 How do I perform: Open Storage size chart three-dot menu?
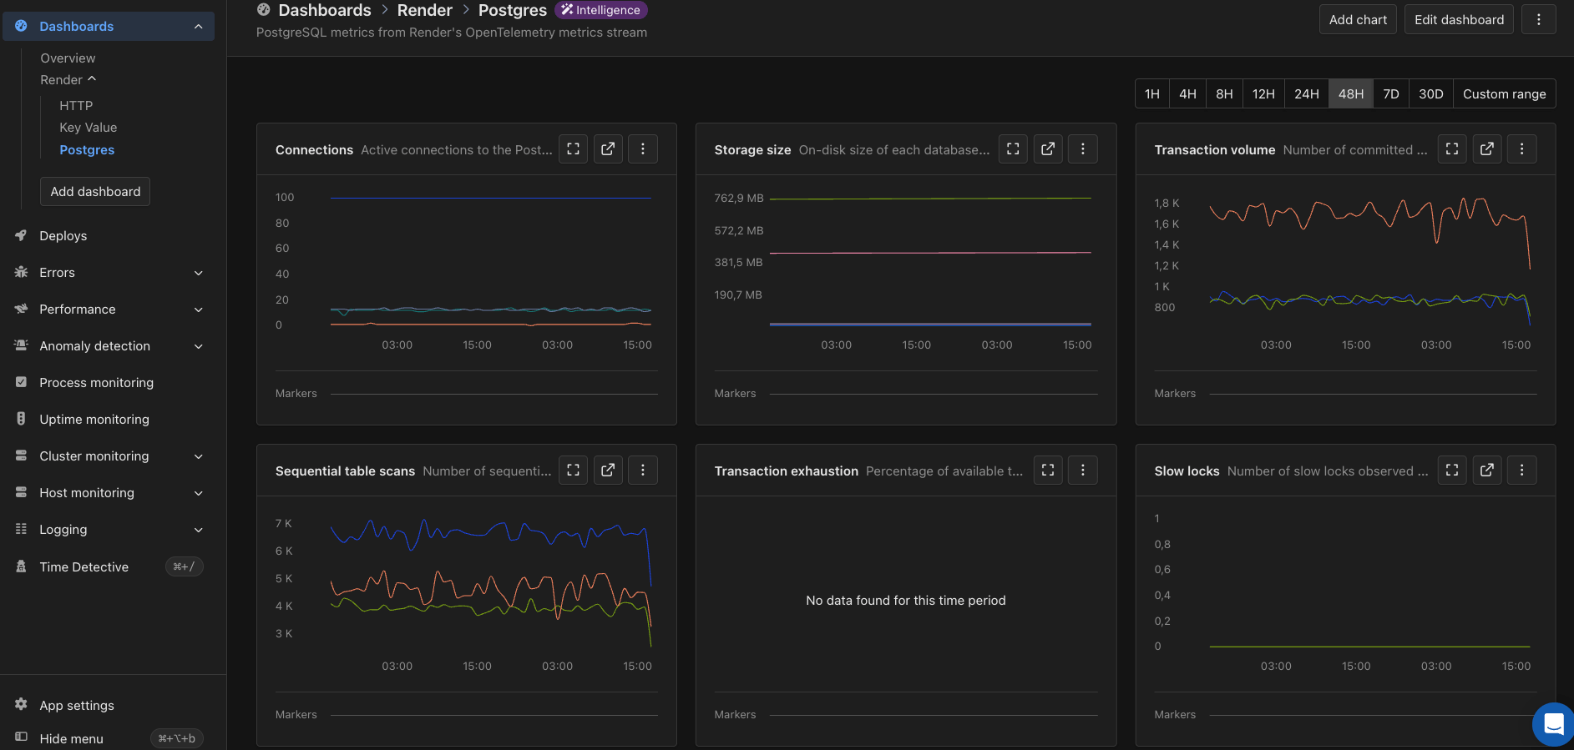click(1083, 148)
